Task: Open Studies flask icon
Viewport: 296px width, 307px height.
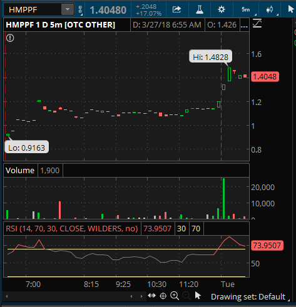Action: [200, 9]
